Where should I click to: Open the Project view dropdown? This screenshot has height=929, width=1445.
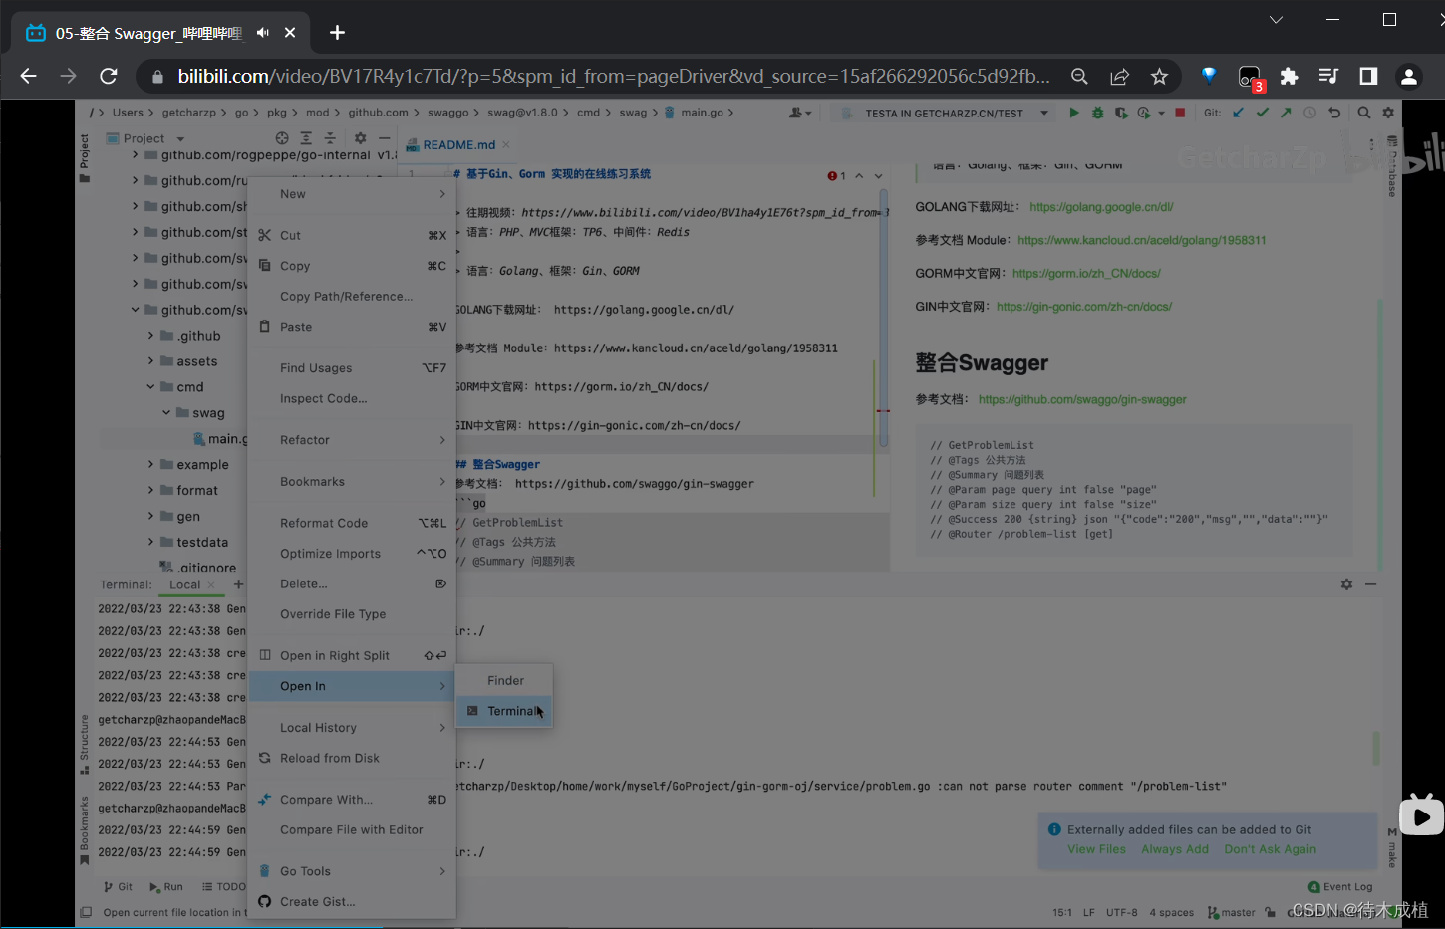click(146, 138)
